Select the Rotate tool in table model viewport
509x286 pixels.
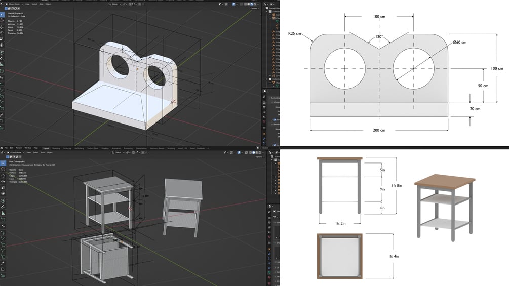point(3,182)
